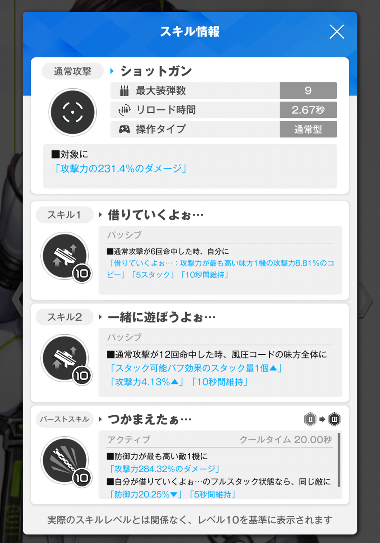
Task: Tap the blue arrow before ショットガン
Action: pyautogui.click(x=112, y=71)
